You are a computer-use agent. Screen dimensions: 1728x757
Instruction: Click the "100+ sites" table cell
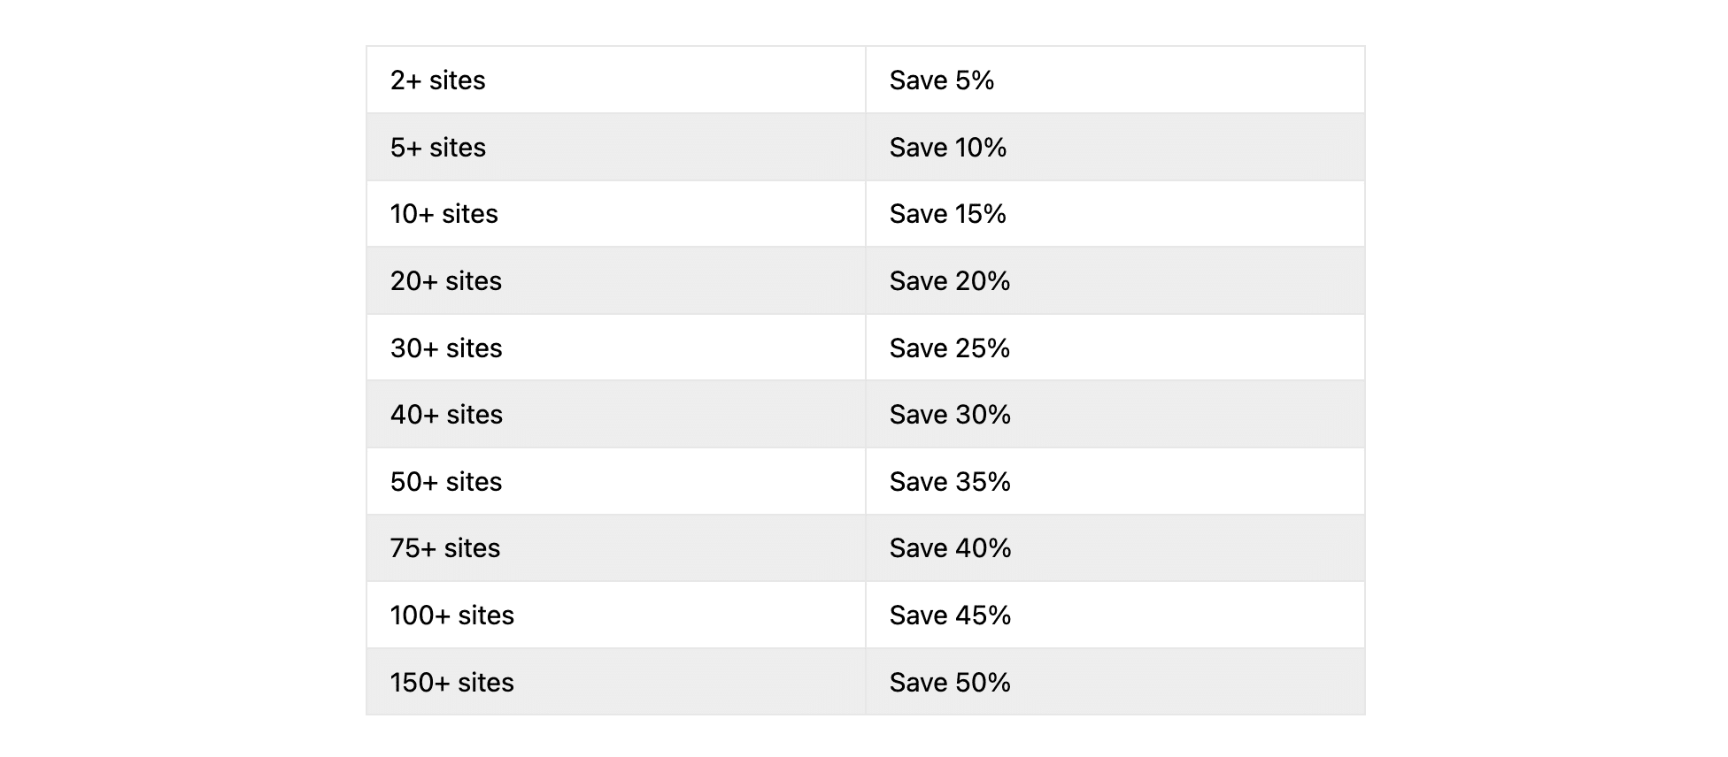click(452, 616)
